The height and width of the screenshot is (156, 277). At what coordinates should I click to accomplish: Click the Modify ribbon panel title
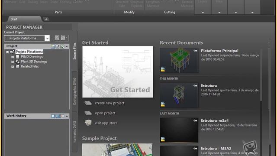coord(129,12)
